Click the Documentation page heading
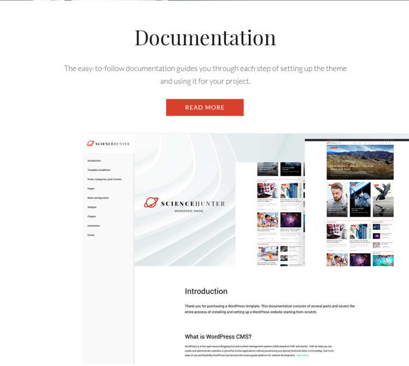409x366 pixels. (x=204, y=38)
